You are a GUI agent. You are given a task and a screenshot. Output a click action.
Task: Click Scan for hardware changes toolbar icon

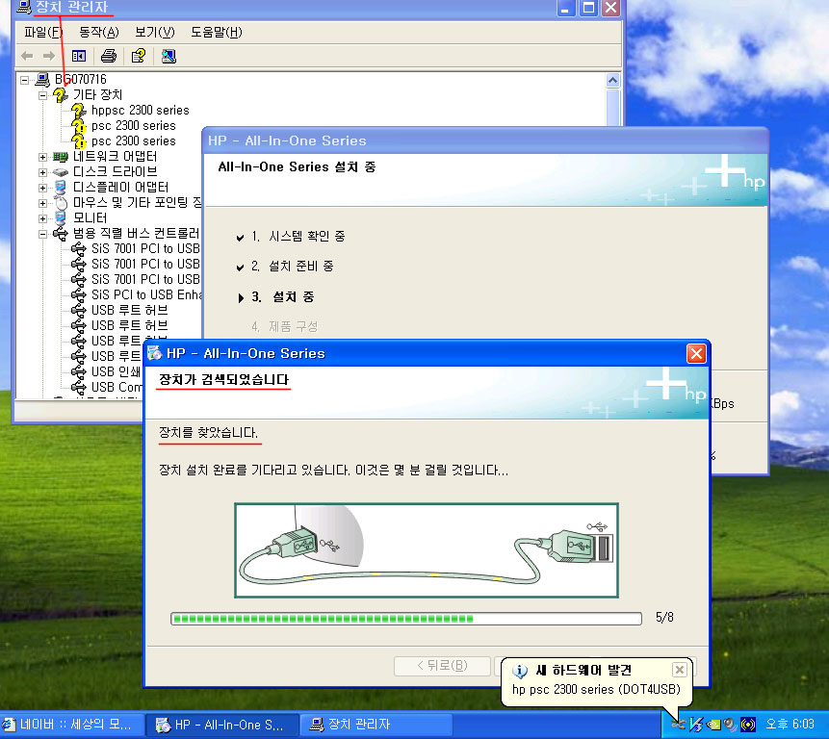tap(168, 56)
